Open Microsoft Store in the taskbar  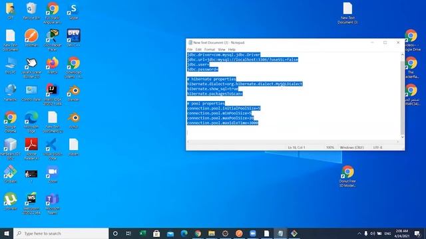tap(156, 233)
